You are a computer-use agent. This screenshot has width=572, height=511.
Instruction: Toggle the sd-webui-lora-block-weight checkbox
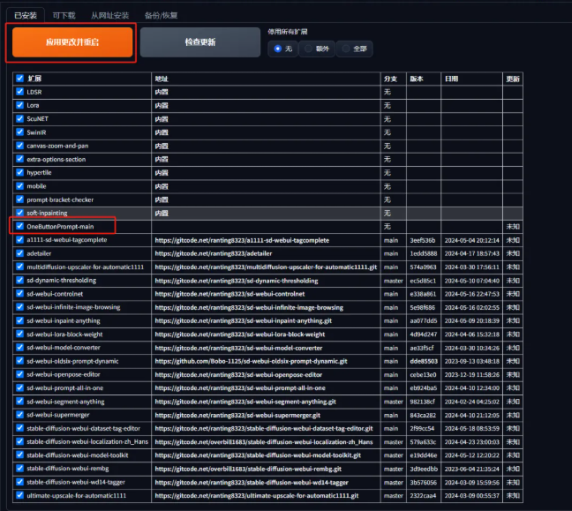19,334
